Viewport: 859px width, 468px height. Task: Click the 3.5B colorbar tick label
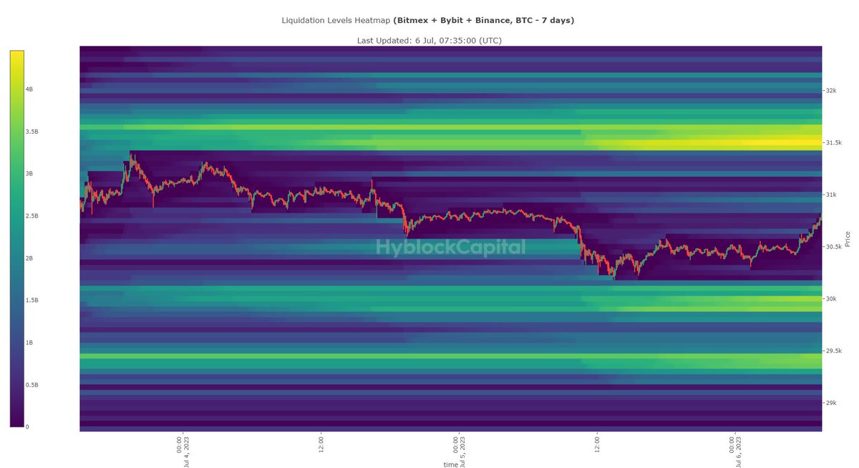pyautogui.click(x=31, y=132)
